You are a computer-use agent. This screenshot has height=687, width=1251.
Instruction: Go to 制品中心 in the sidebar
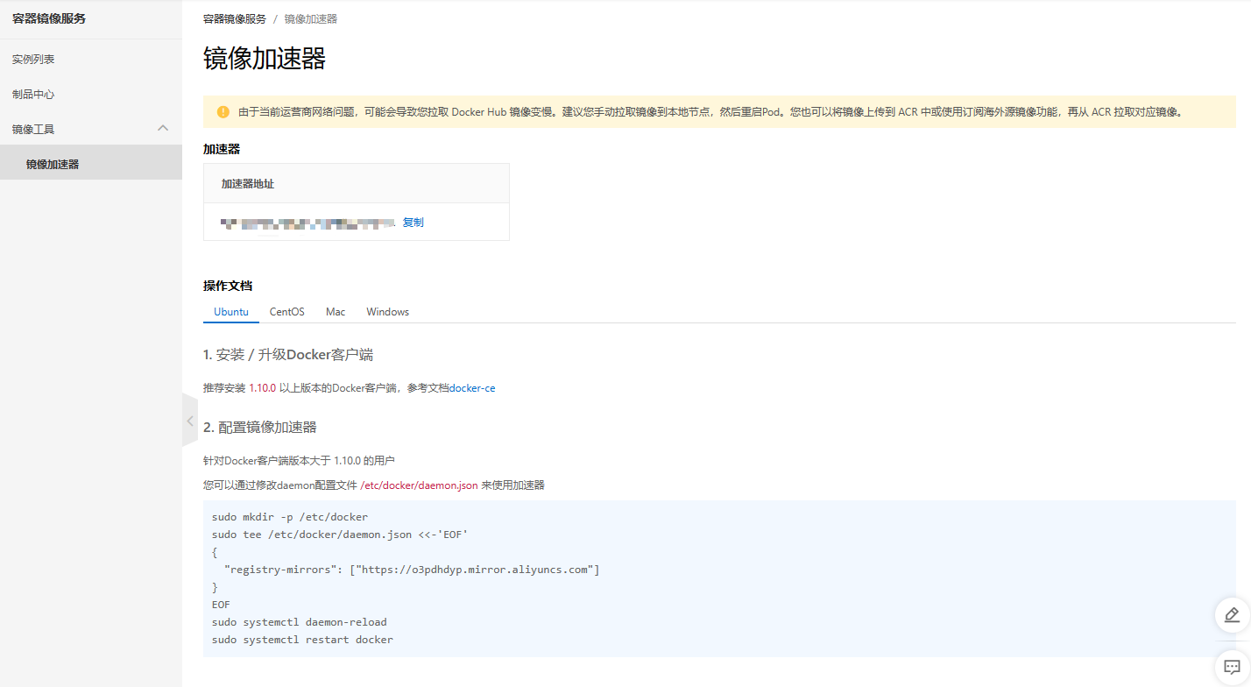tap(33, 94)
